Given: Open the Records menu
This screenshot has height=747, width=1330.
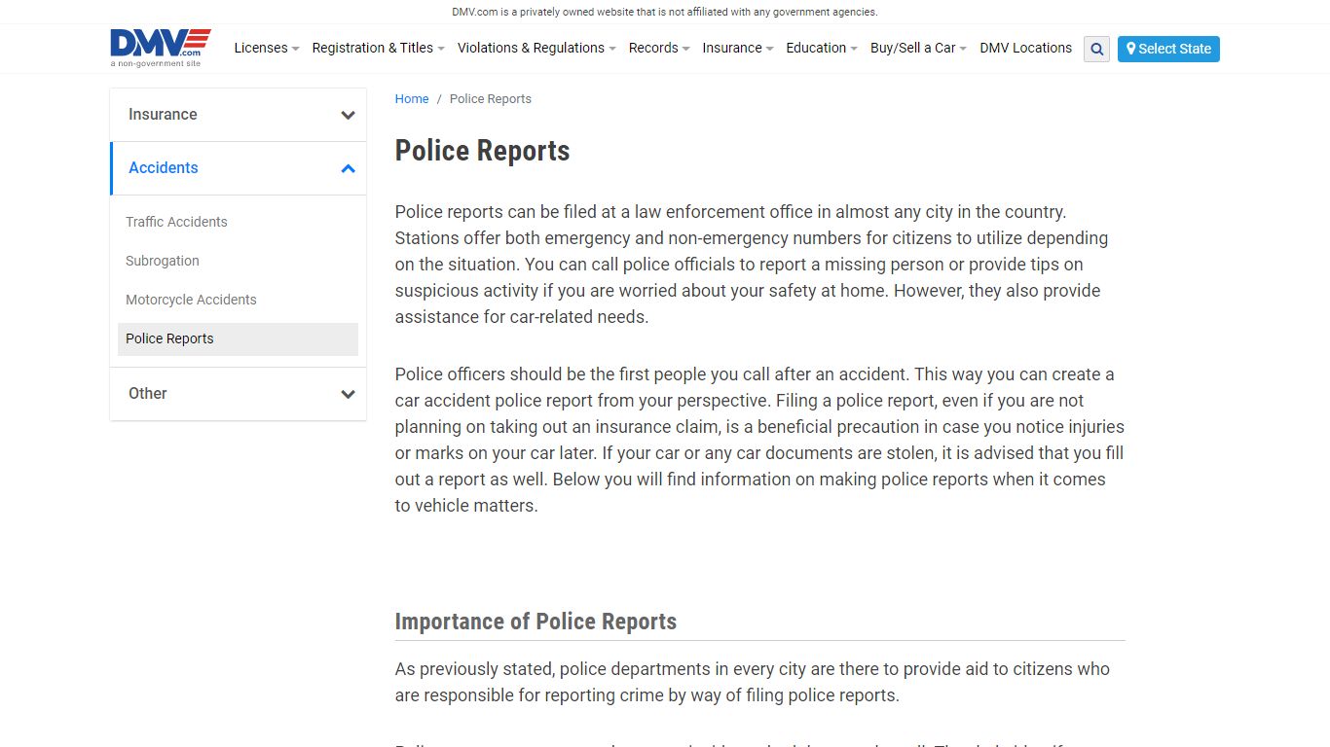Looking at the screenshot, I should tap(659, 48).
